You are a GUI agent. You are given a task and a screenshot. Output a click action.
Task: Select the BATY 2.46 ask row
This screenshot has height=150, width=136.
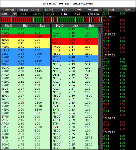point(75,40)
